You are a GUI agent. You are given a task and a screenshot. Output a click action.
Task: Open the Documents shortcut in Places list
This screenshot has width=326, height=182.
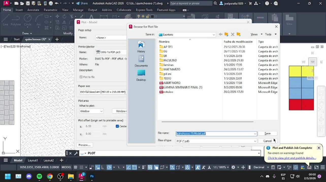(x=141, y=61)
